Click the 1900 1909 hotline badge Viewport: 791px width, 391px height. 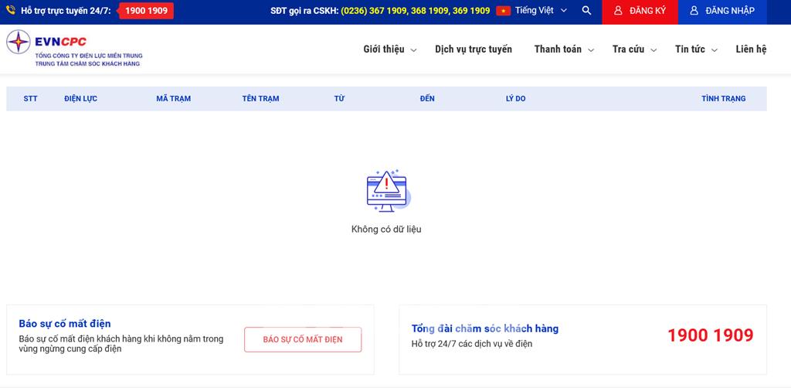tap(147, 11)
